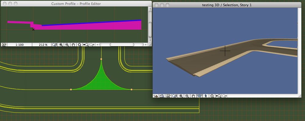
Task: Open the zoom increment options button in Profile Editor
Action: 55,44
